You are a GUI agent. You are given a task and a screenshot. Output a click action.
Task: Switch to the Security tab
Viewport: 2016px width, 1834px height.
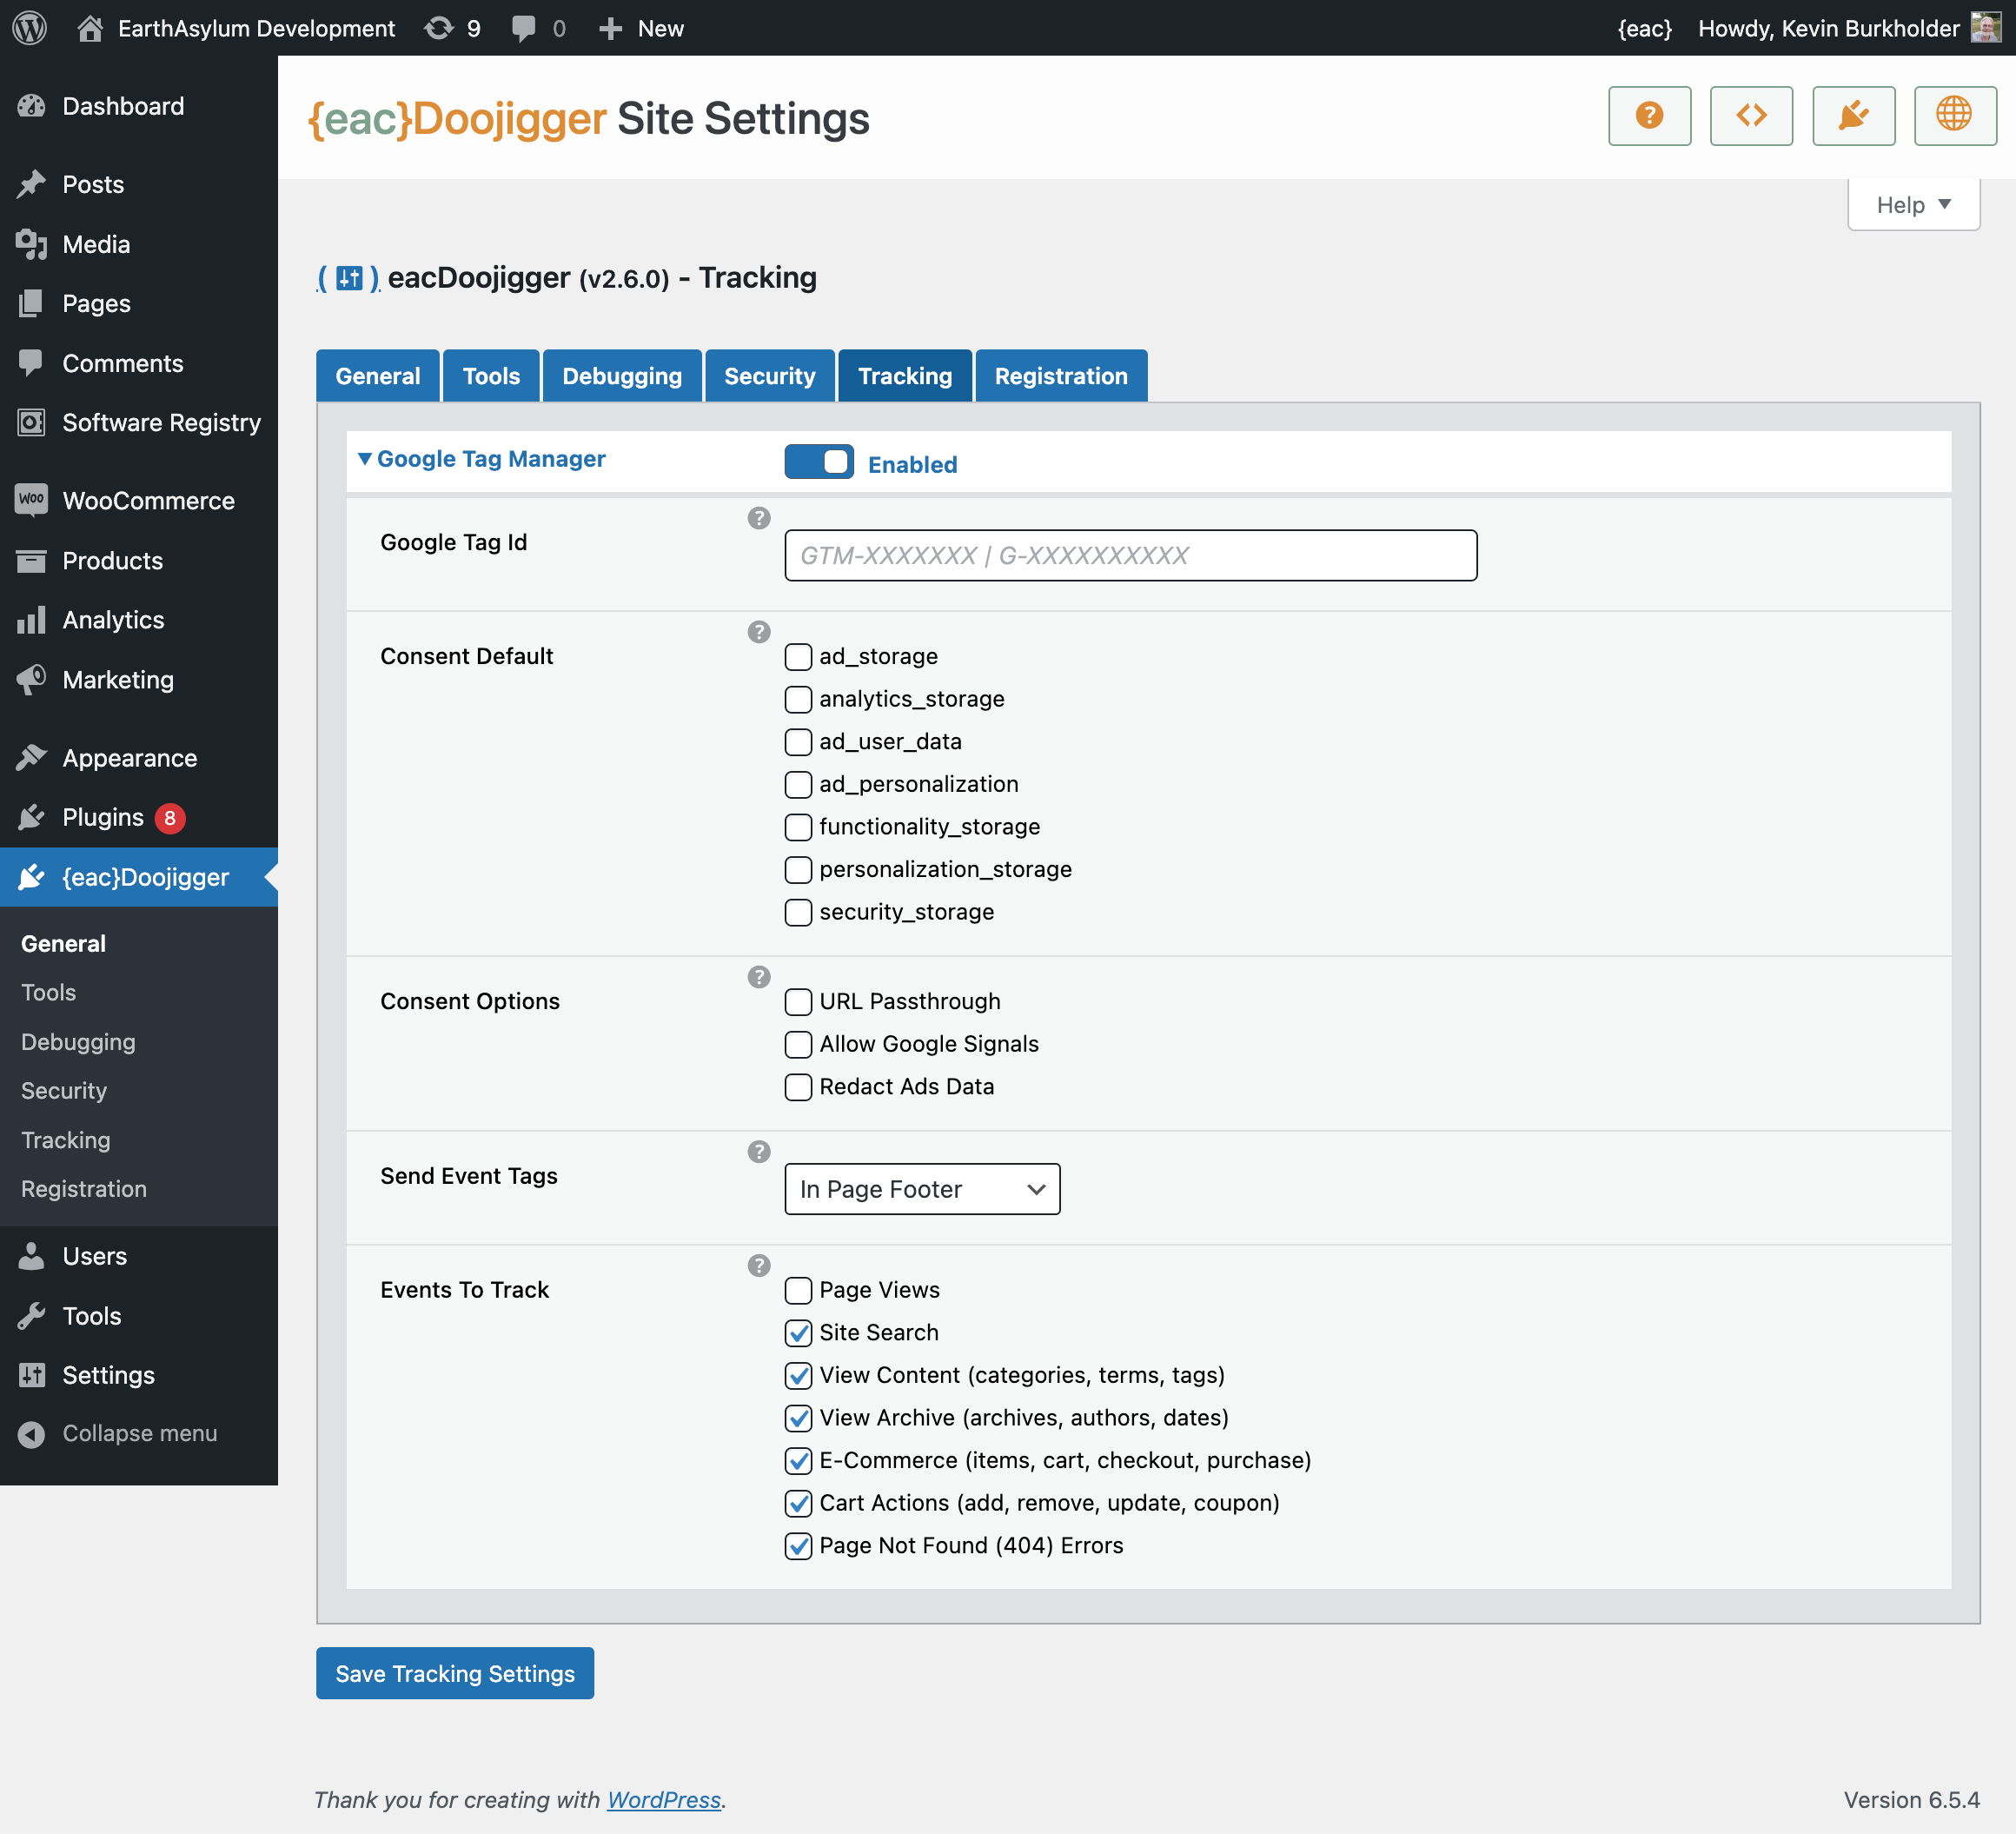coord(769,376)
